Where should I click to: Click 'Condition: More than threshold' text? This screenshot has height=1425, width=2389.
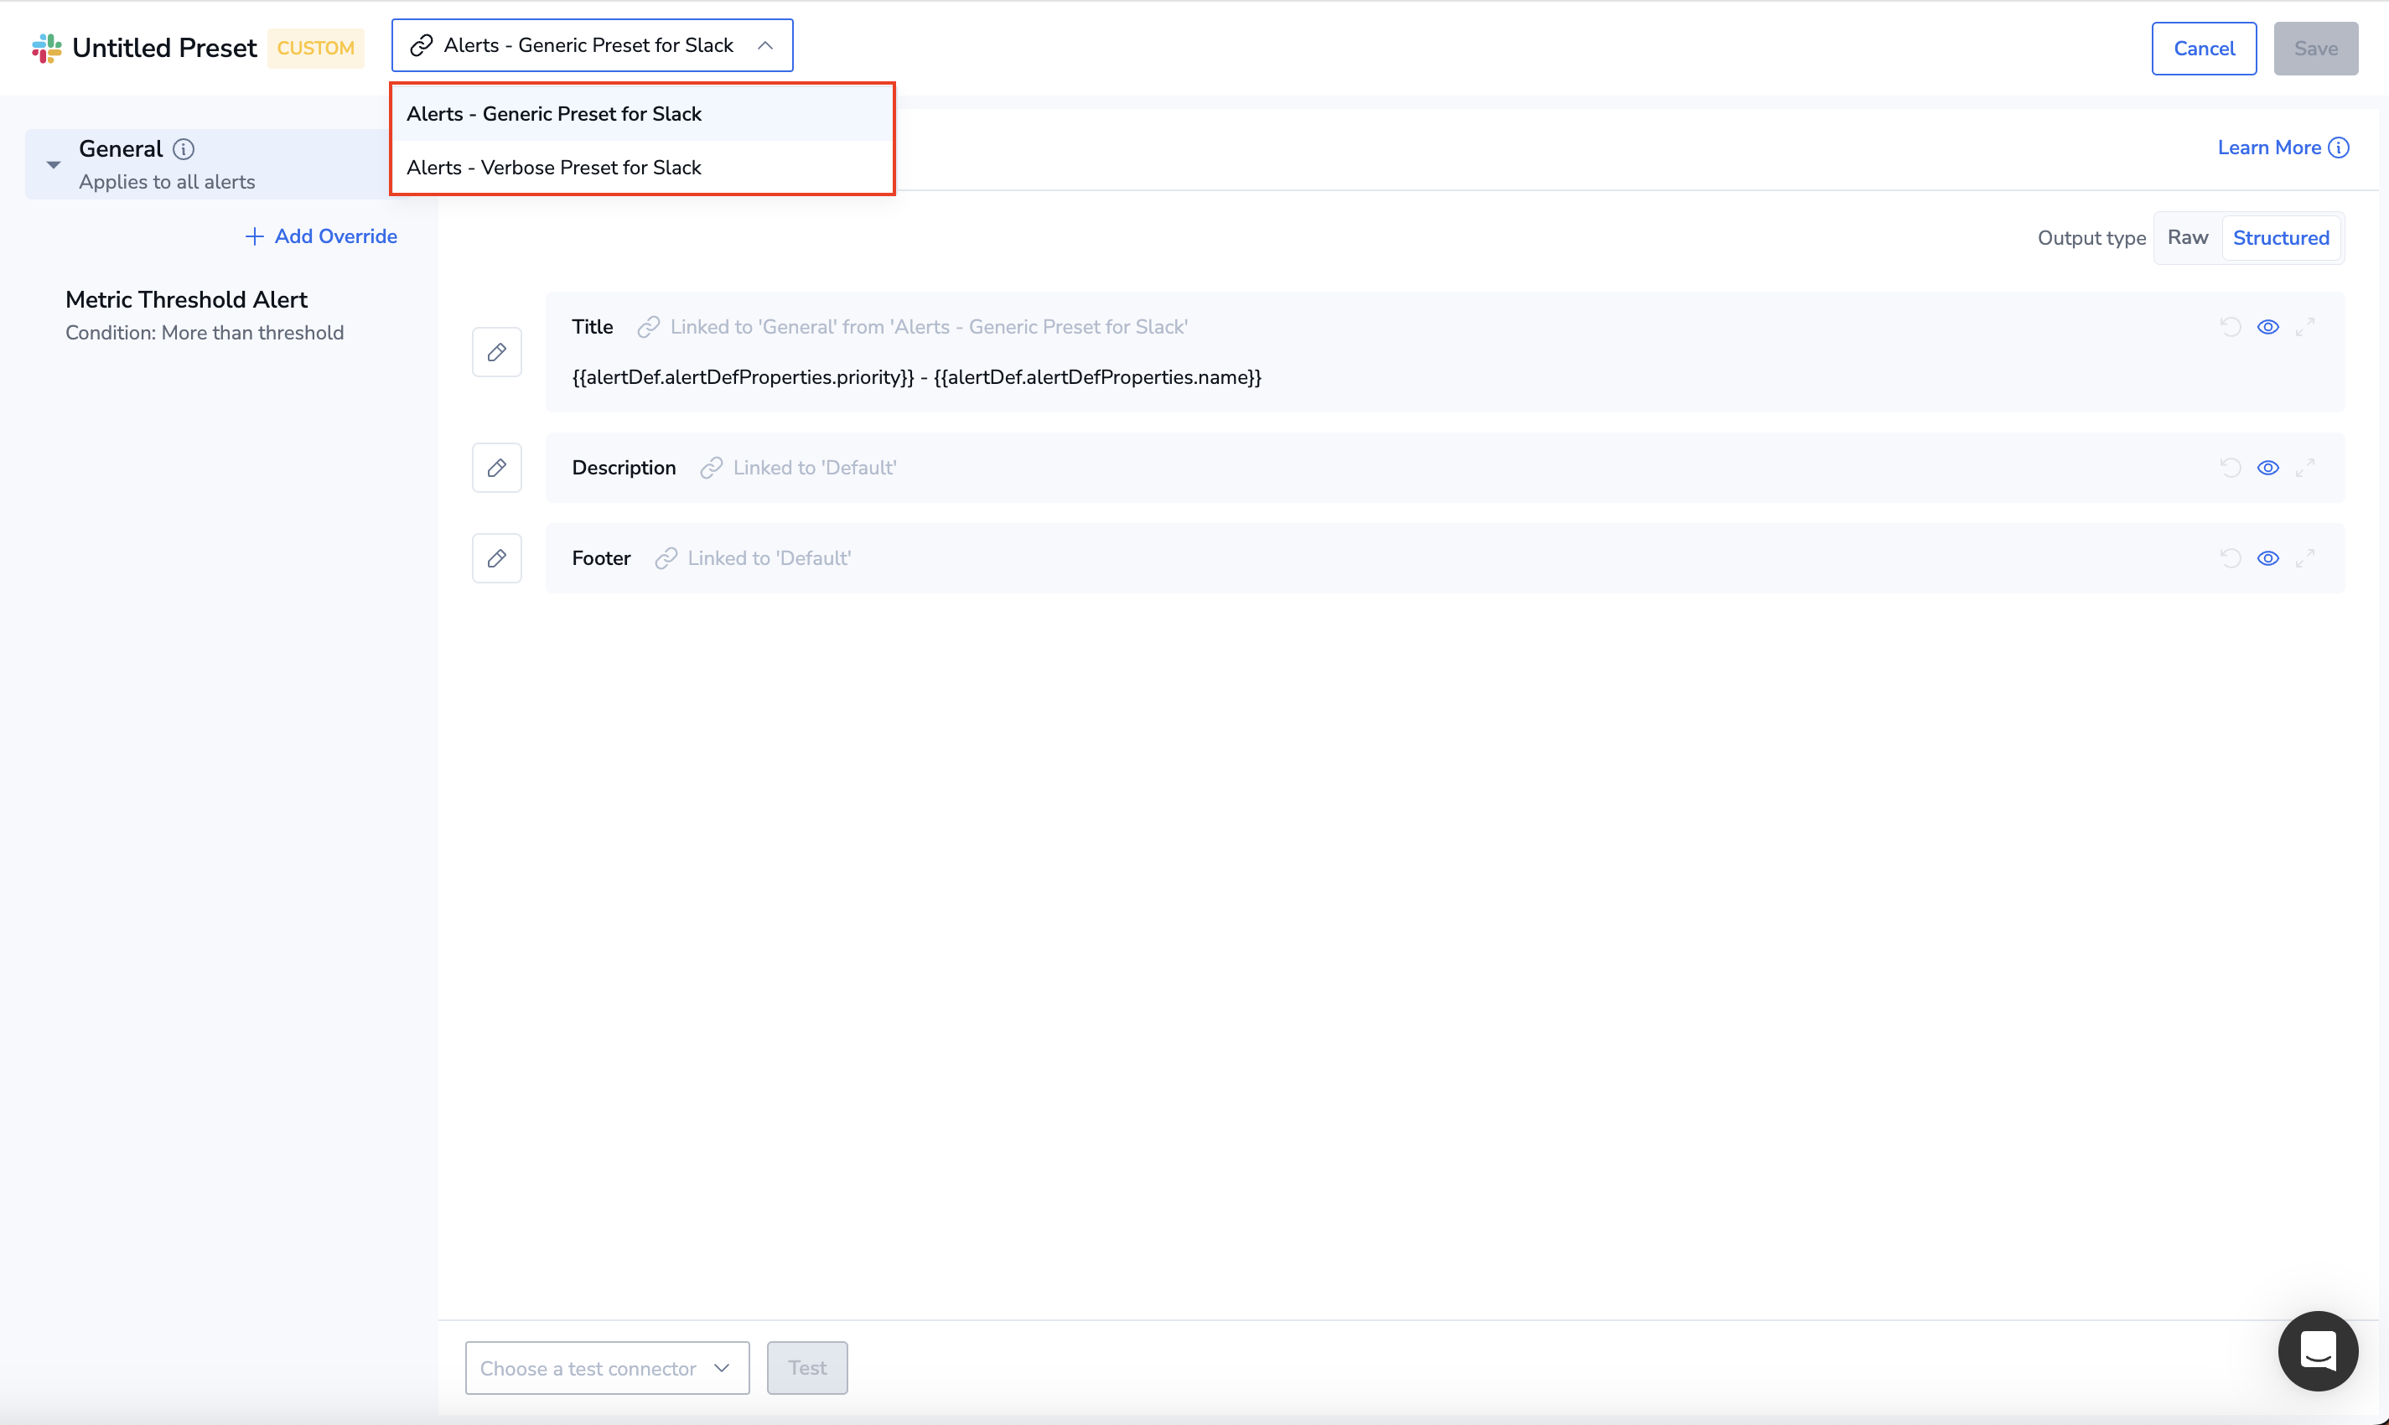[x=205, y=332]
